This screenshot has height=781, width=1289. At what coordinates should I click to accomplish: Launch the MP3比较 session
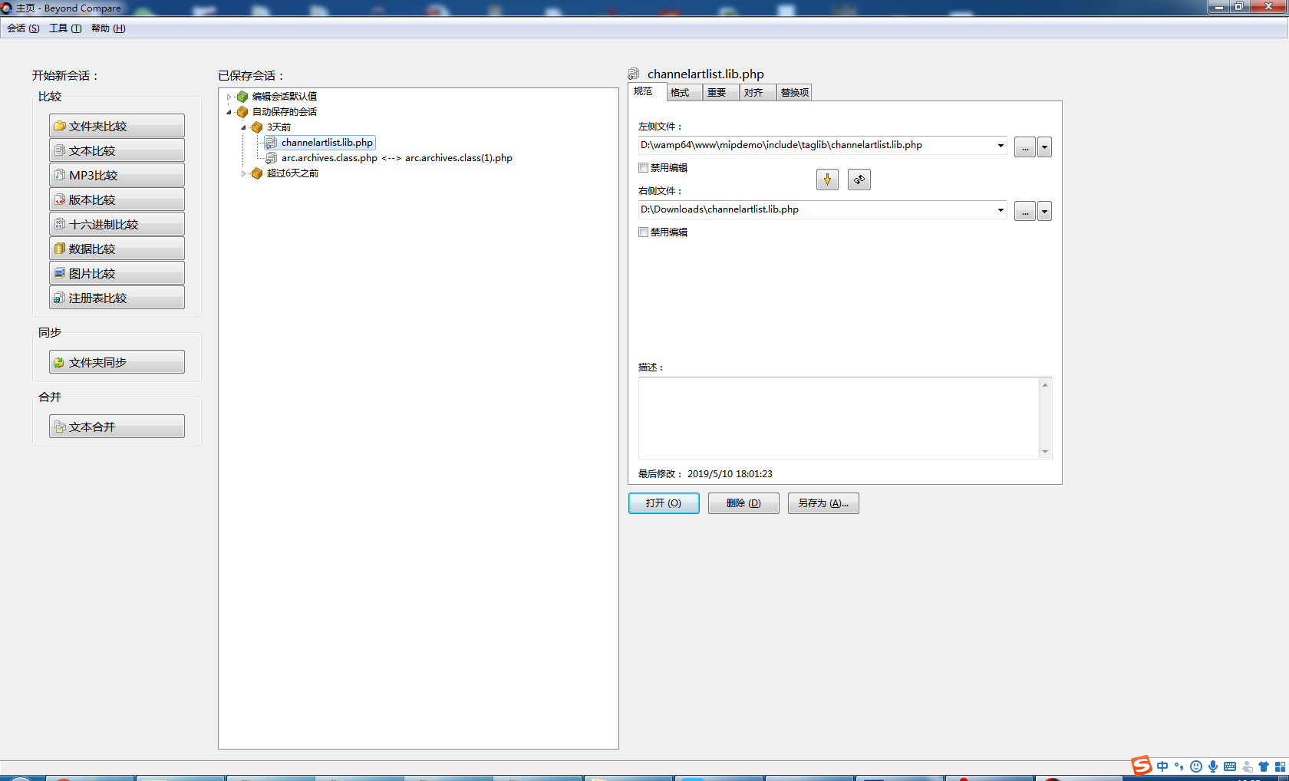click(117, 175)
